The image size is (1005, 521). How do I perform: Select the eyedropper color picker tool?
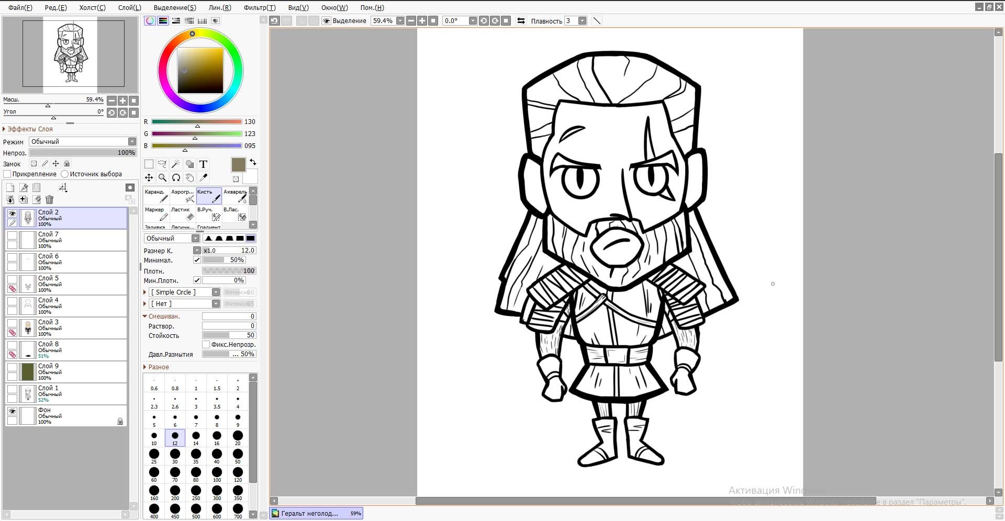point(204,178)
